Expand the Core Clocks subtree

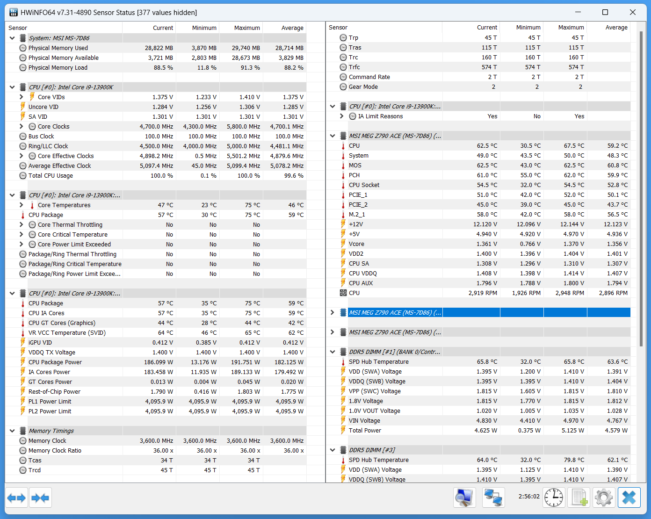click(22, 127)
